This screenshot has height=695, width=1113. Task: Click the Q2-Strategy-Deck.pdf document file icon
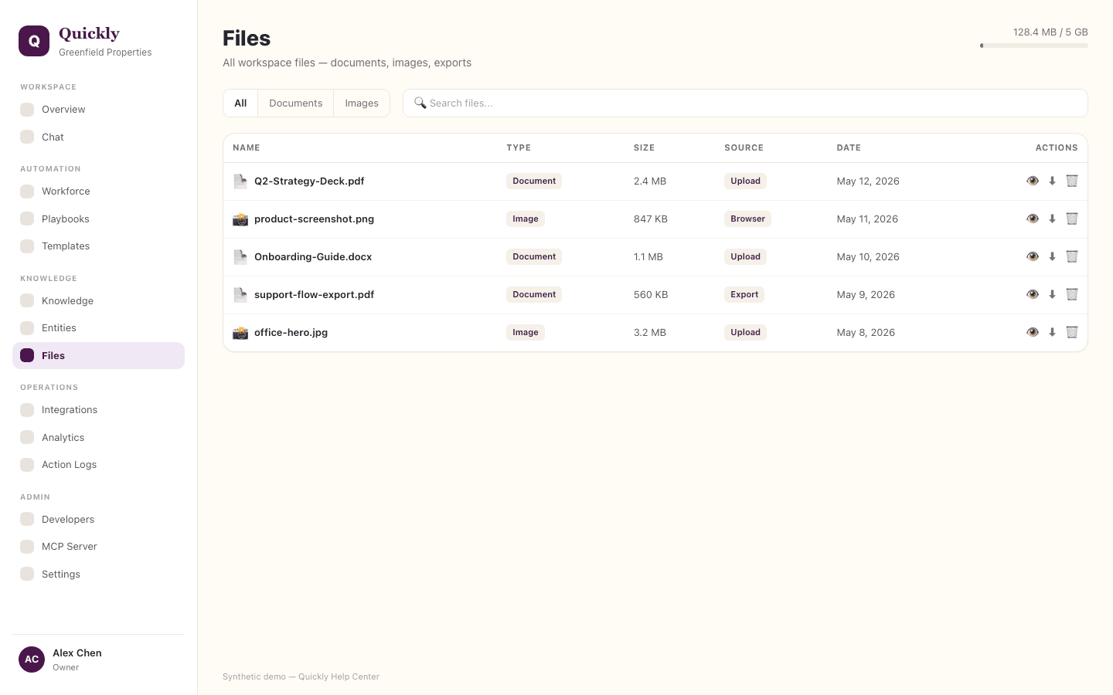tap(240, 181)
